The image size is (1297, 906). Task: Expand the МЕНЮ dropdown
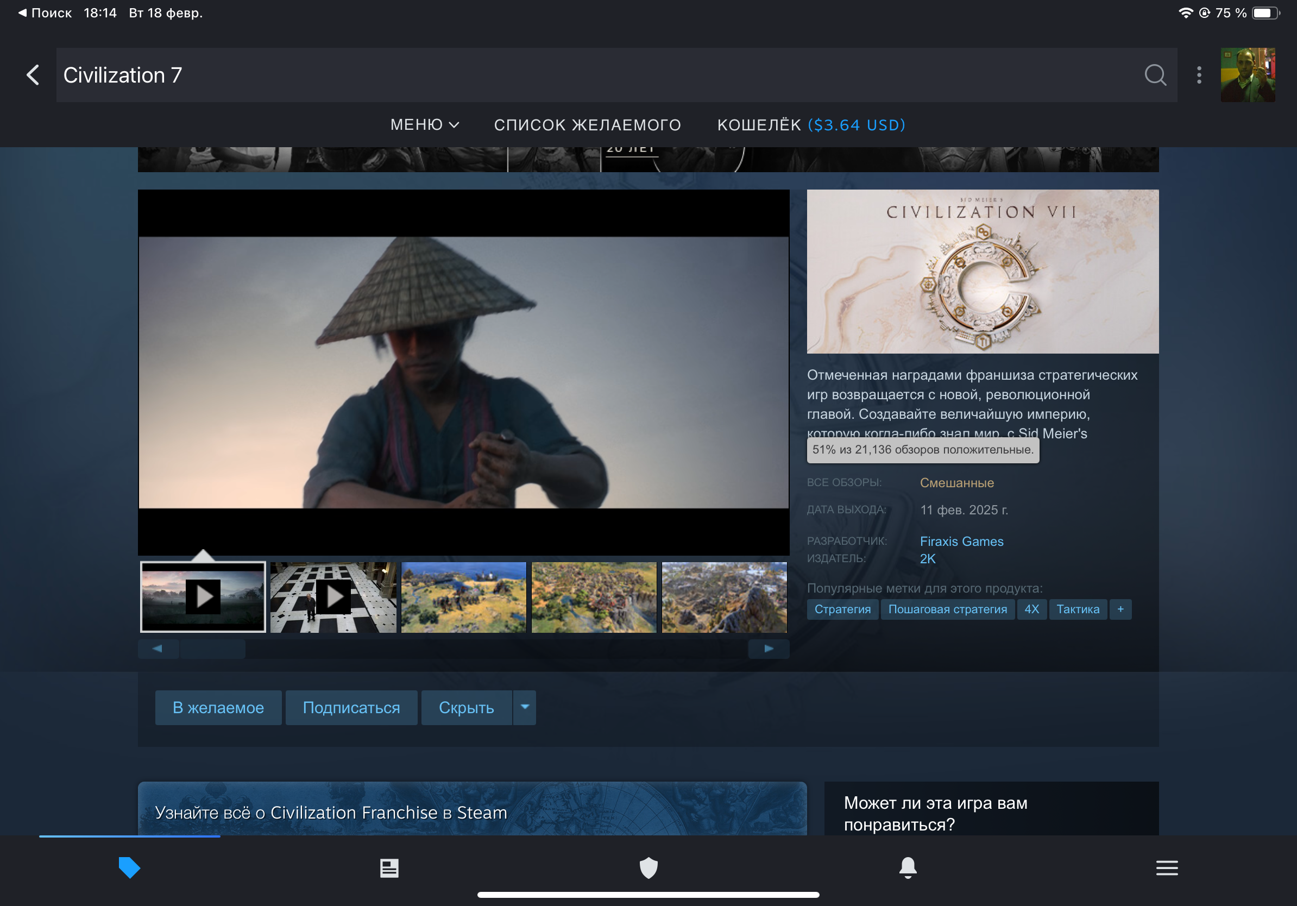pyautogui.click(x=424, y=125)
